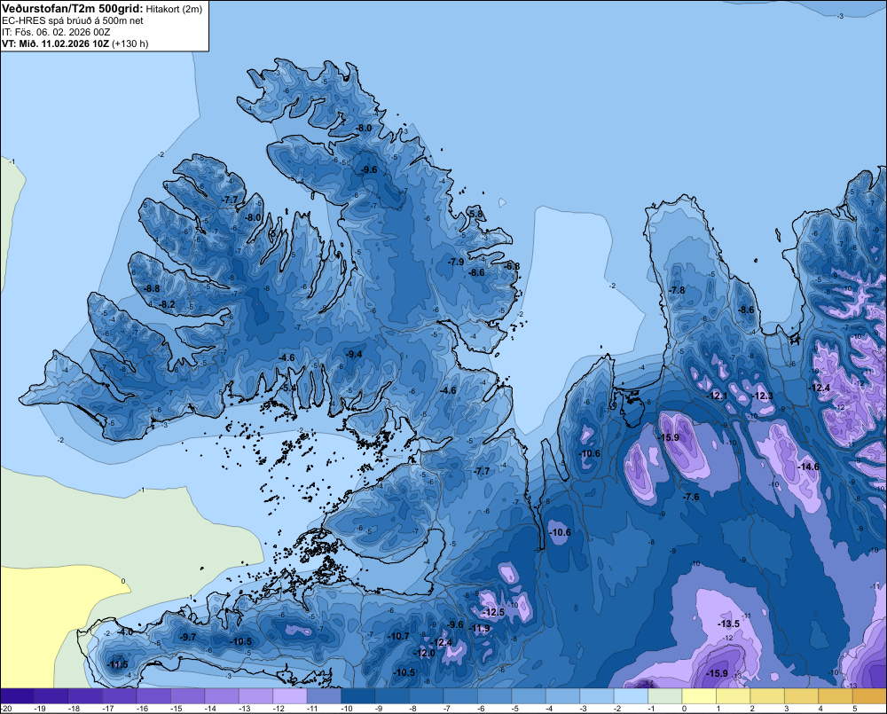Click the -5.8 temperature label
The image size is (887, 714).
pos(475,214)
